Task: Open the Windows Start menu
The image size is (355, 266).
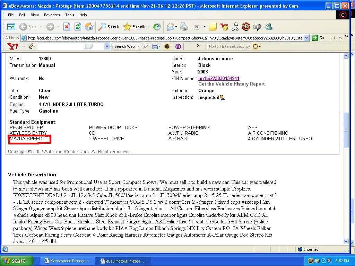Action: [16, 261]
